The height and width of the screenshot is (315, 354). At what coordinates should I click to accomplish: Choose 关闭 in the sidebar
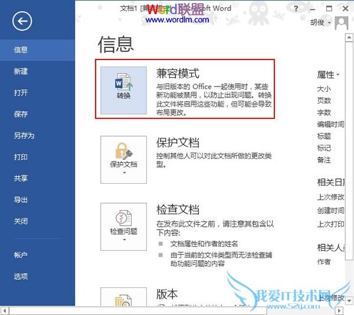[x=38, y=221]
